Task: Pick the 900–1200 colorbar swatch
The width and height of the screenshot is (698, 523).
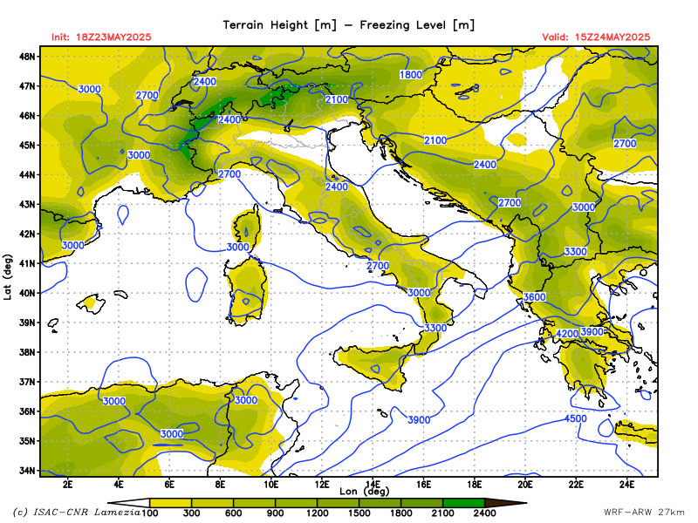Action: point(296,503)
